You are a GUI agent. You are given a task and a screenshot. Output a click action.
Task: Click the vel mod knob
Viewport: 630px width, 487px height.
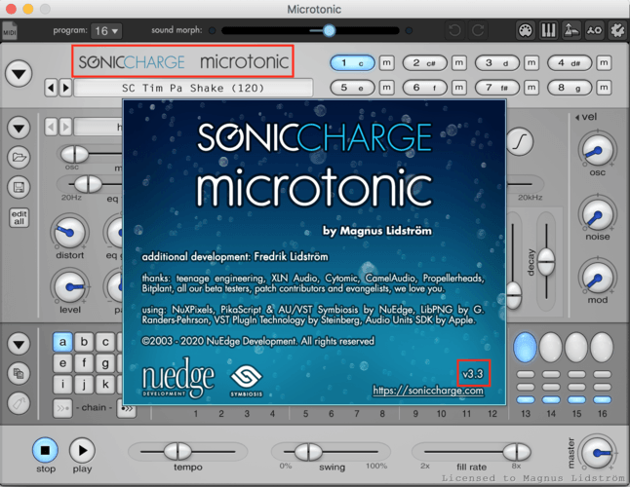pyautogui.click(x=598, y=279)
